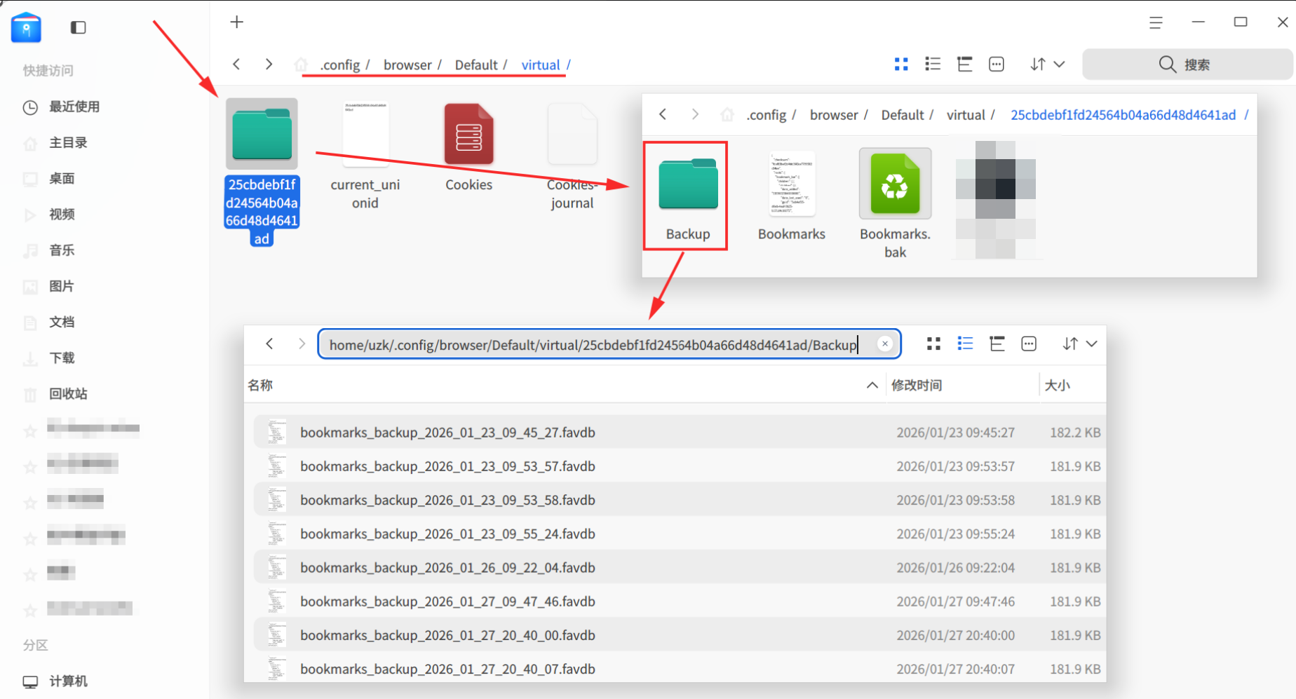
Task: Open 视频 in the sidebar
Action: 62,215
